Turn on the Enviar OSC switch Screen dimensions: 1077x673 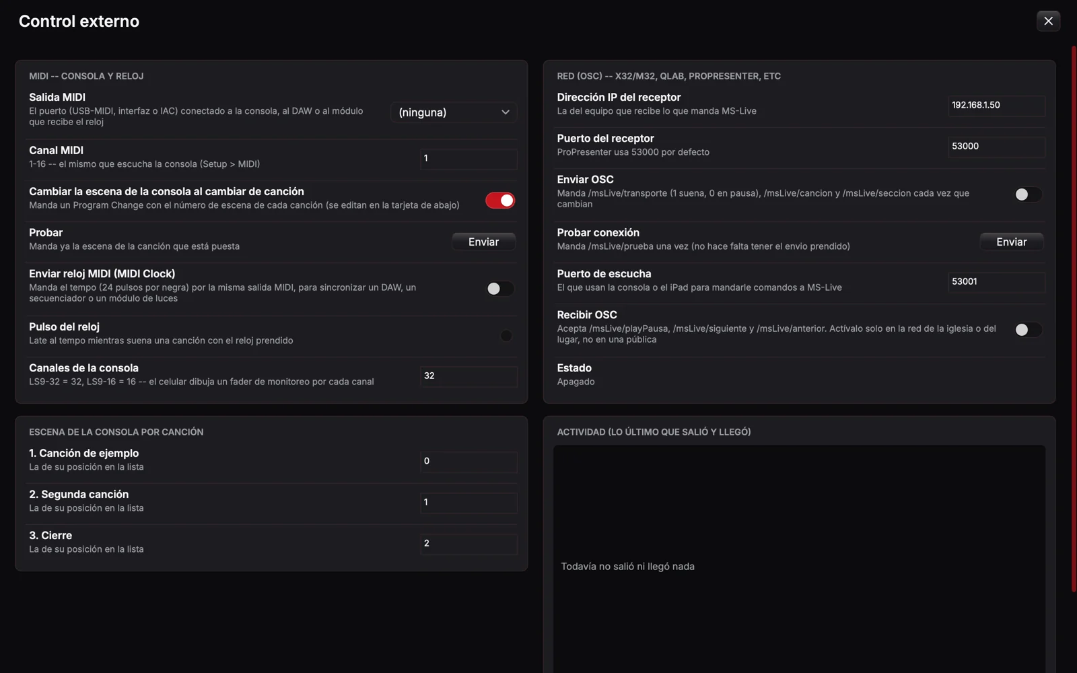click(x=1028, y=194)
